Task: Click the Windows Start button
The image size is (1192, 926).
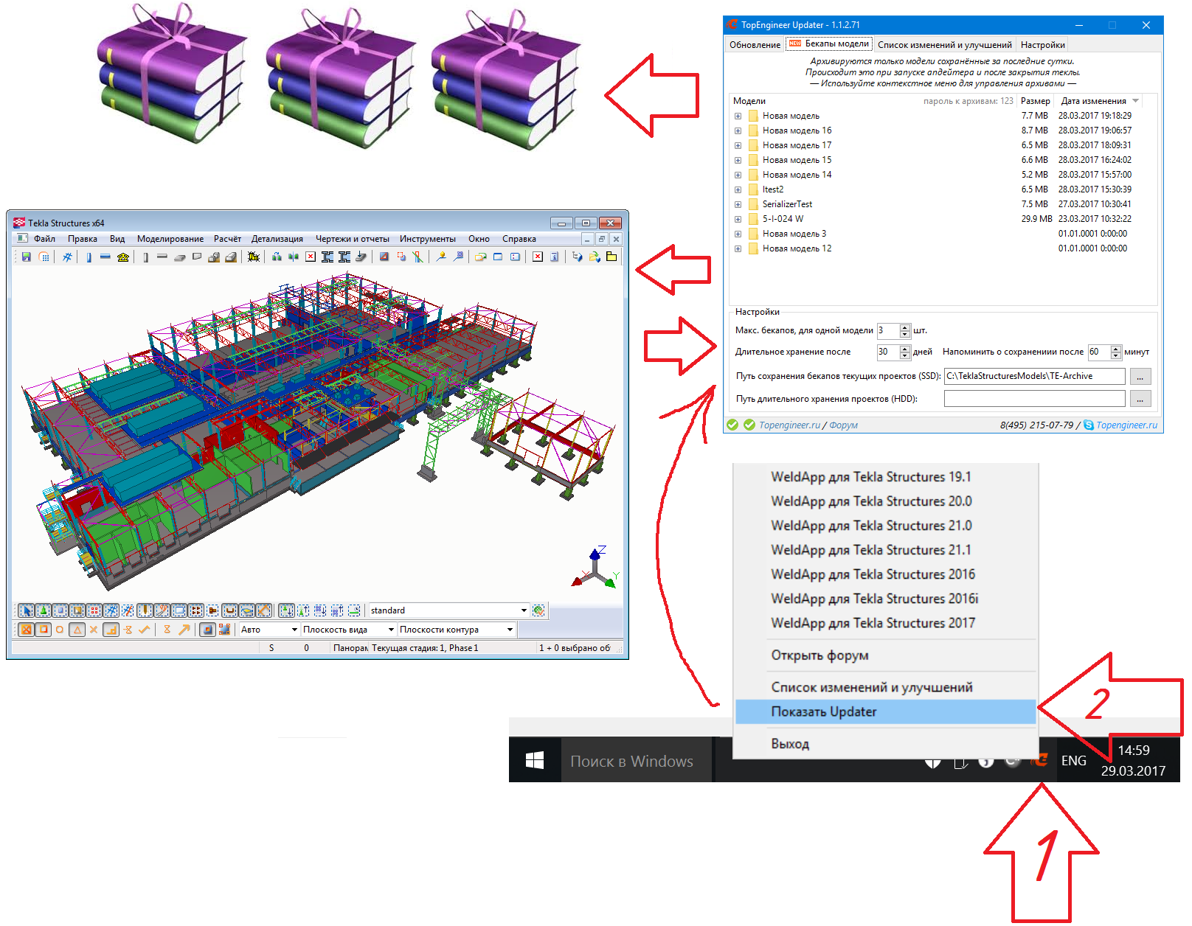Action: [535, 760]
